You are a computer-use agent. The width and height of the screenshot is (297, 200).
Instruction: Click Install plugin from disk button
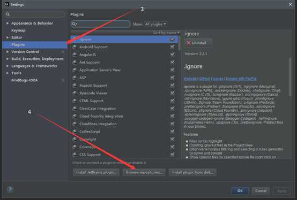tap(192, 172)
